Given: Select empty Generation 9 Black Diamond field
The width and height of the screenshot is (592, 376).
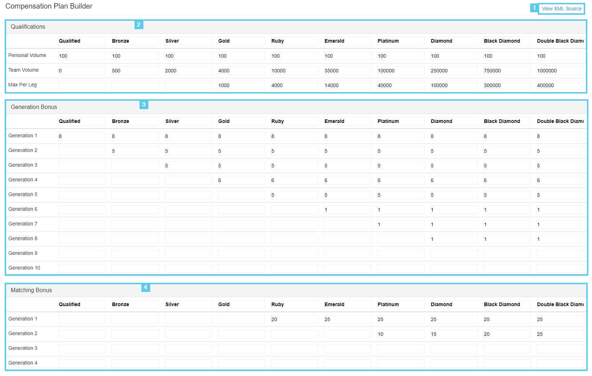Looking at the screenshot, I should [507, 254].
